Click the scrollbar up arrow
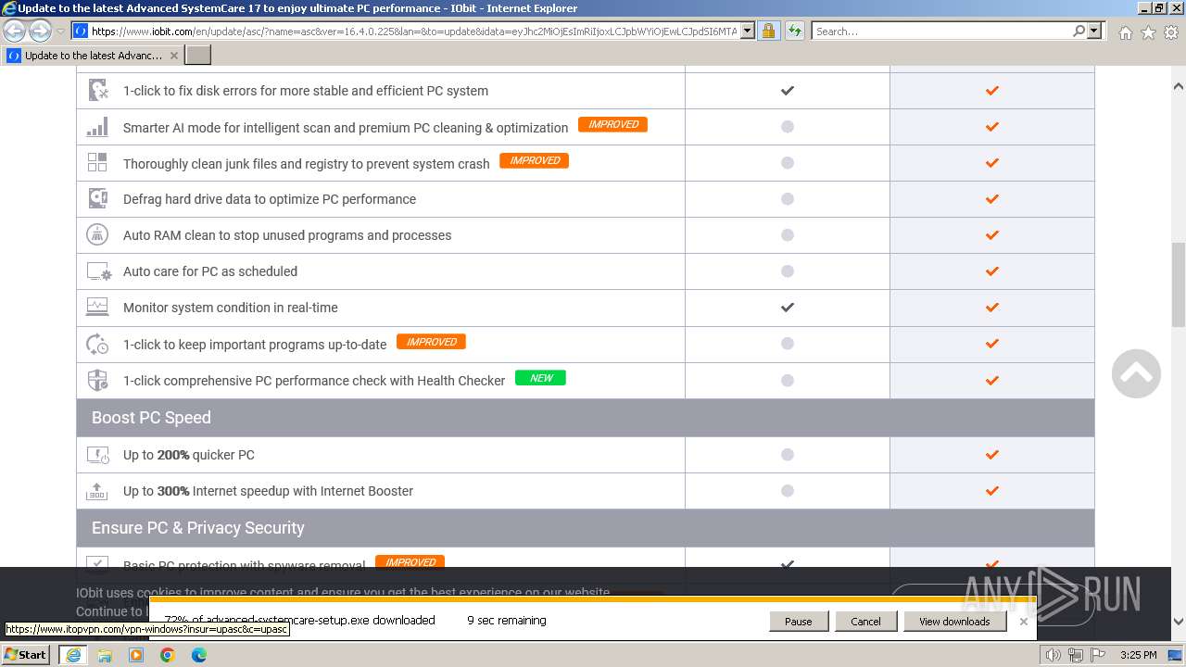 click(1178, 85)
